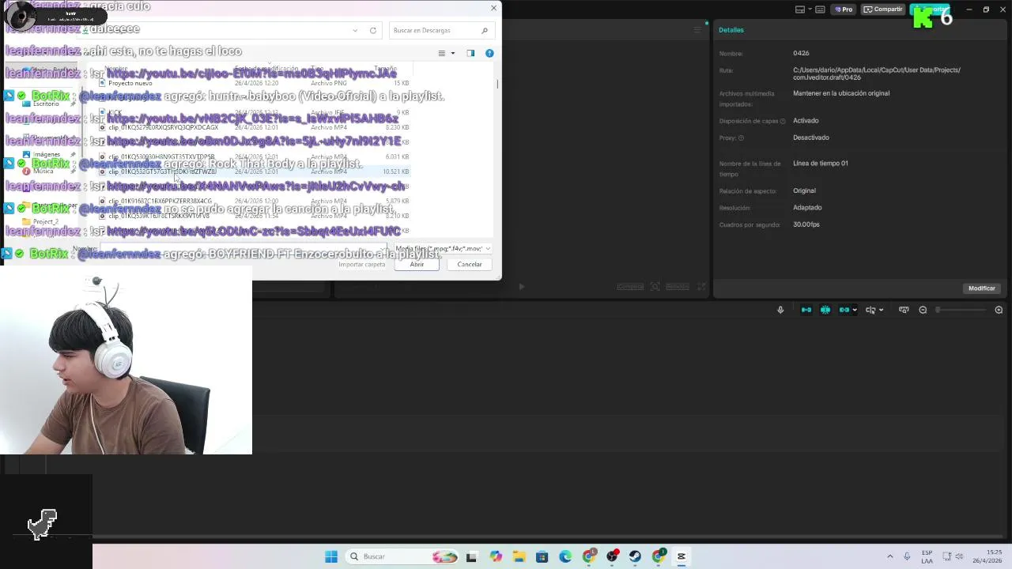This screenshot has height=569, width=1012.
Task: Toggle the preview pane icon in dialog
Action: 470,53
